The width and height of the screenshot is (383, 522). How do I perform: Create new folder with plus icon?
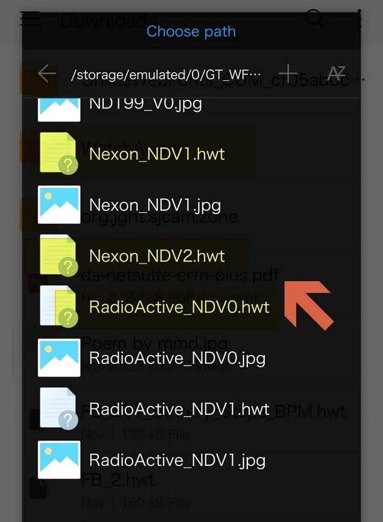click(288, 73)
